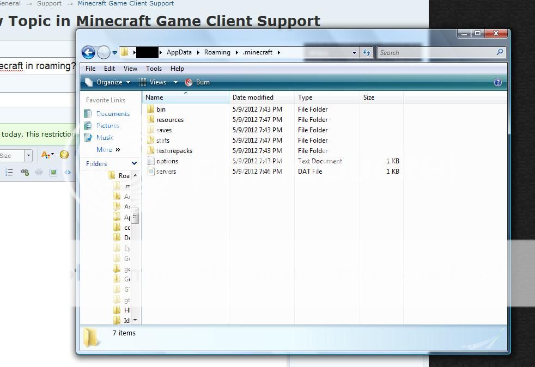Open the address bar history dropdown
This screenshot has width=535, height=367.
click(354, 53)
